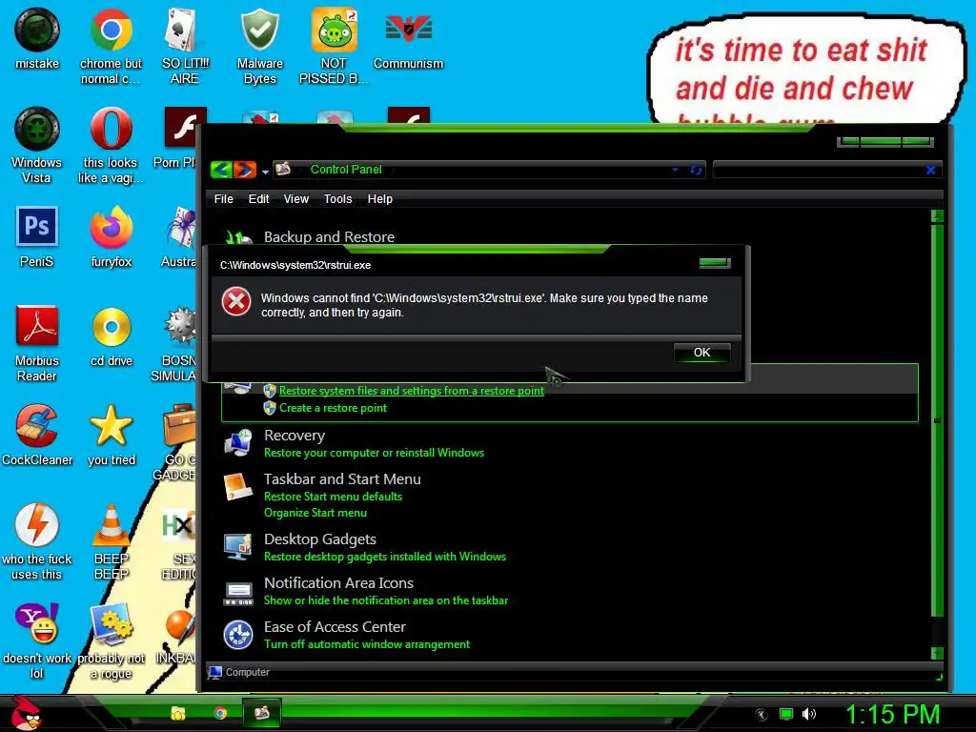Click 'Restore Start menu defaults' link
Image resolution: width=976 pixels, height=732 pixels.
coord(333,496)
